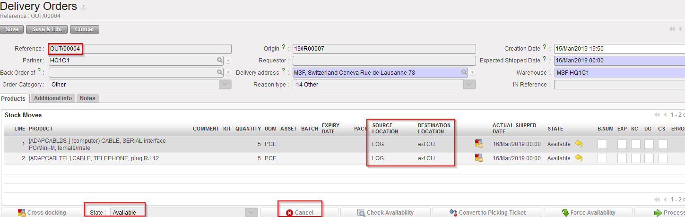Click the Warehouse field MSF HQ1C1

pos(619,72)
